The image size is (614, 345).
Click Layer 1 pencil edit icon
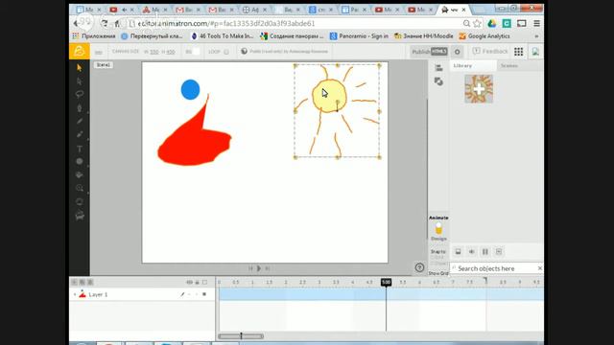click(x=182, y=294)
